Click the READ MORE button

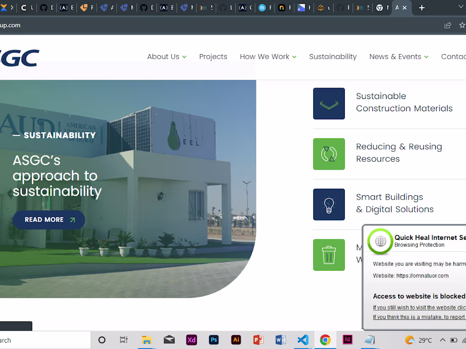(x=49, y=220)
